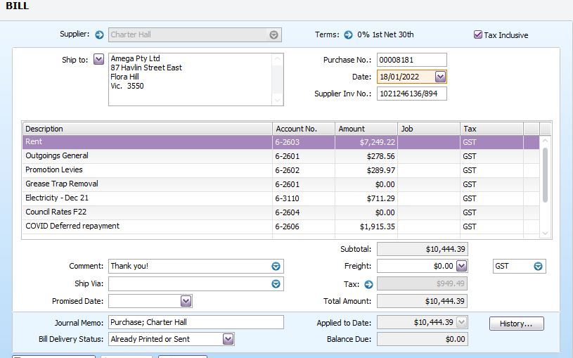573x358 pixels.
Task: Click the Tax zoom arrow icon
Action: [368, 284]
